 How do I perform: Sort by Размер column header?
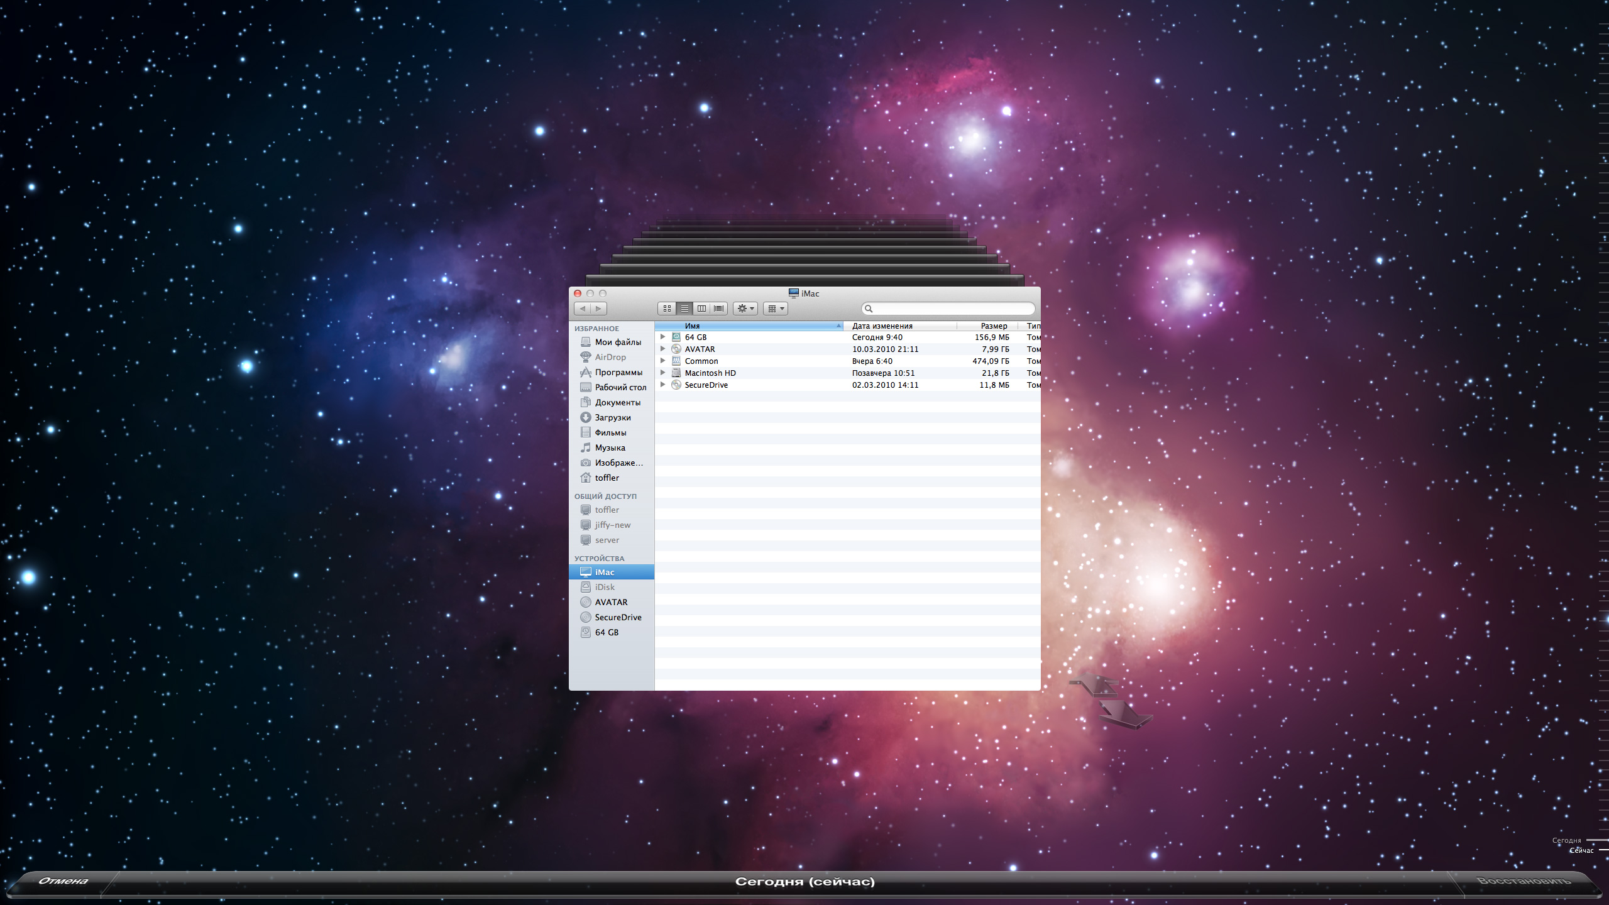(x=993, y=326)
